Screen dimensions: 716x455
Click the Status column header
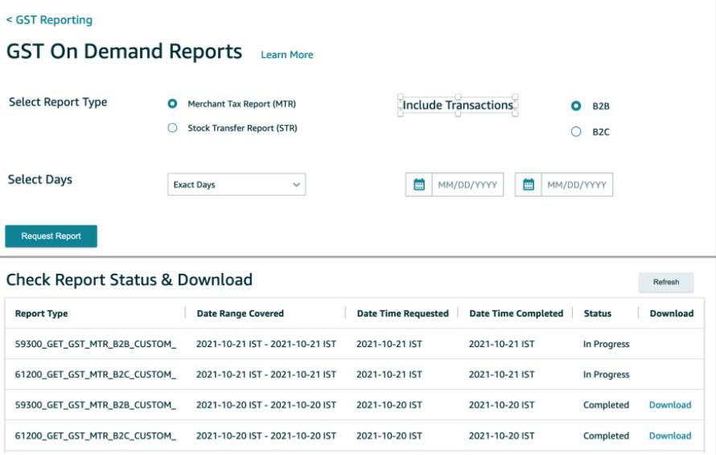597,314
